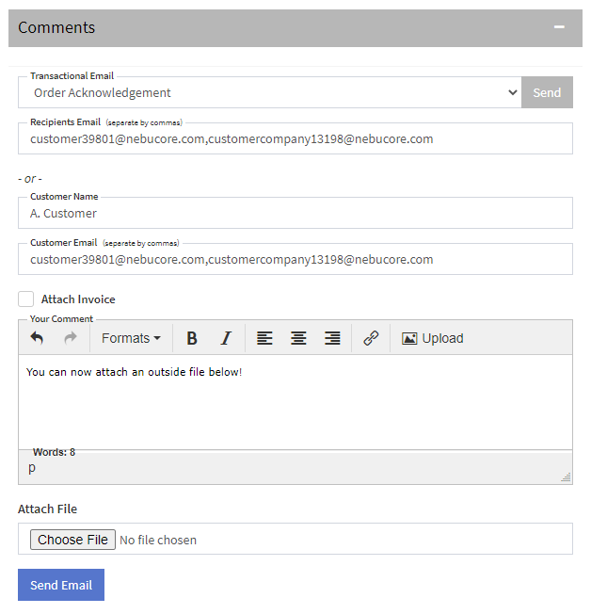The height and width of the screenshot is (614, 591).
Task: Center align the comment text
Action: click(x=298, y=338)
